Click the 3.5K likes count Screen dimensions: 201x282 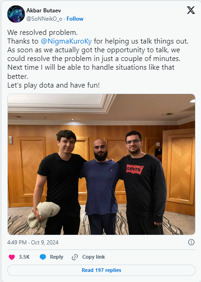pyautogui.click(x=24, y=257)
